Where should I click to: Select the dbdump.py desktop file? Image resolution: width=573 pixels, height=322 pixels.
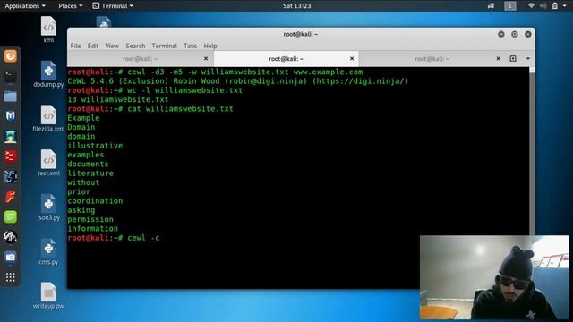(48, 74)
